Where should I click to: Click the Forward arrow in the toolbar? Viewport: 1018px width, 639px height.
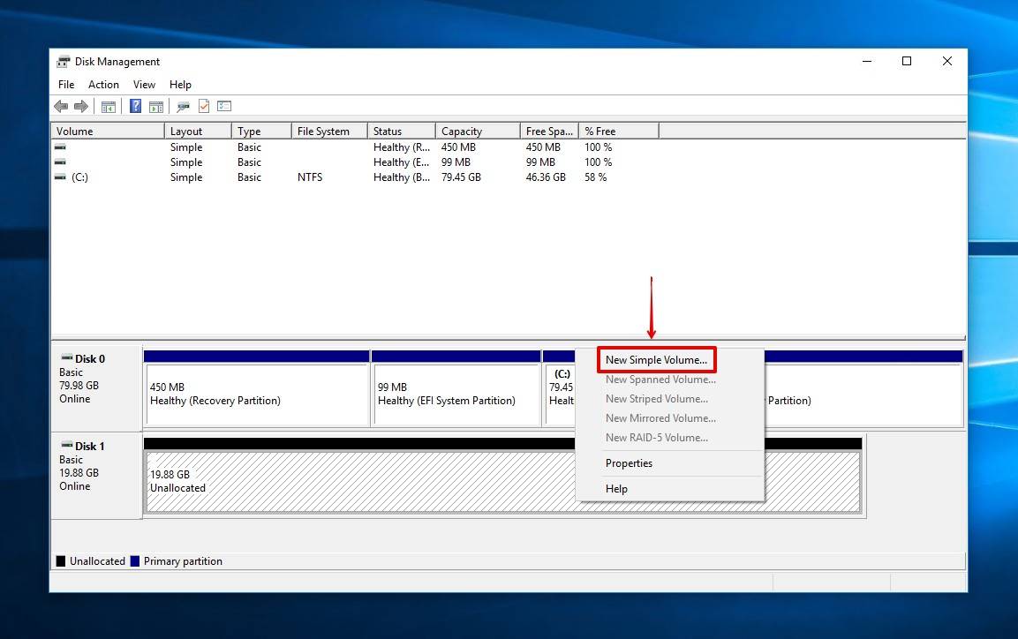point(81,107)
